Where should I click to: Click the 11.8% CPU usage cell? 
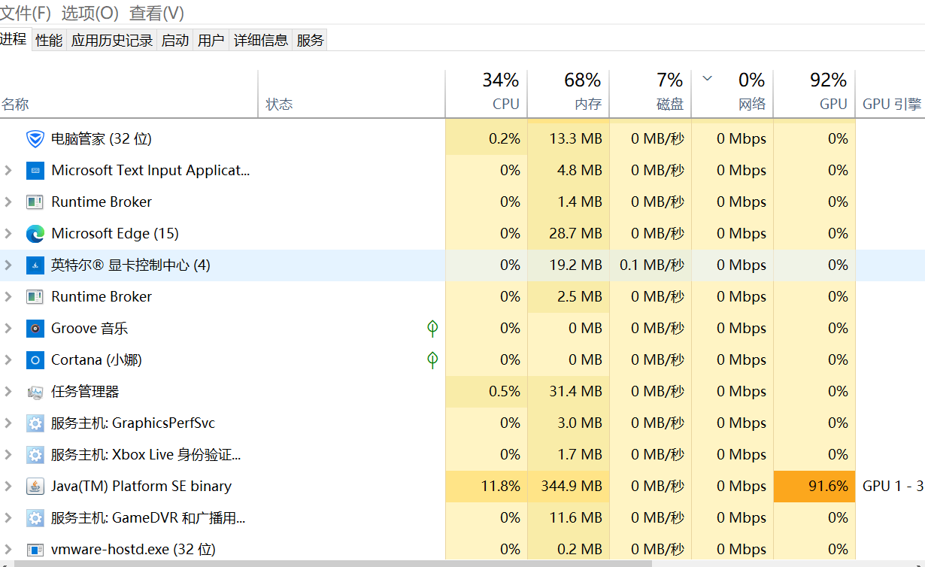coord(487,487)
